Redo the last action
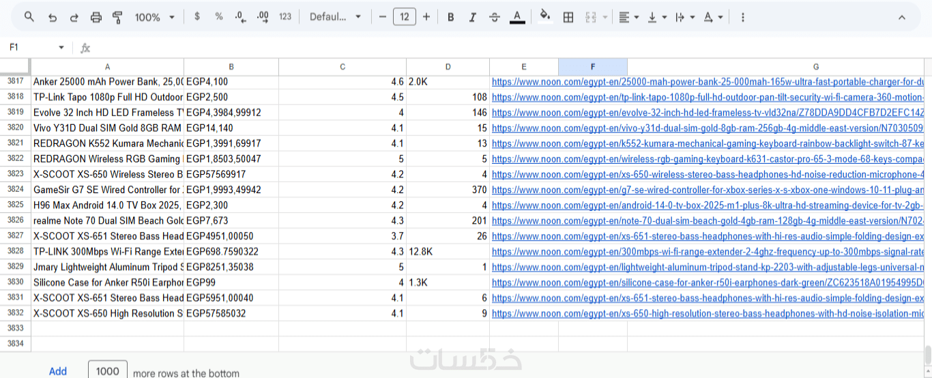Screen dimensions: 932x378 coord(74,17)
